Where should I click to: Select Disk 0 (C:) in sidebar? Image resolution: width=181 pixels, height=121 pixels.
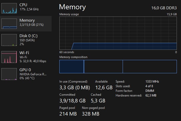[29, 38]
